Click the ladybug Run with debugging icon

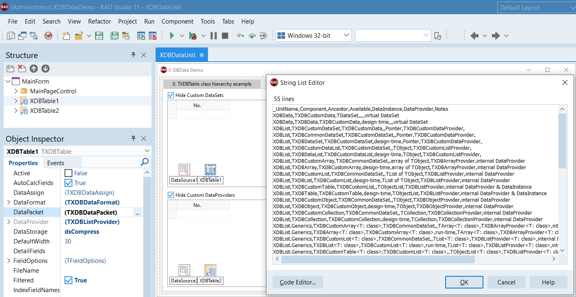tap(193, 36)
